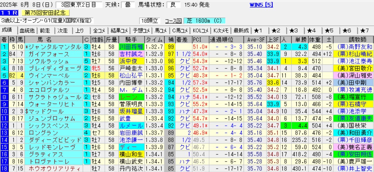
Task: Open the WIN5 [5] link
Action: coord(261,5)
